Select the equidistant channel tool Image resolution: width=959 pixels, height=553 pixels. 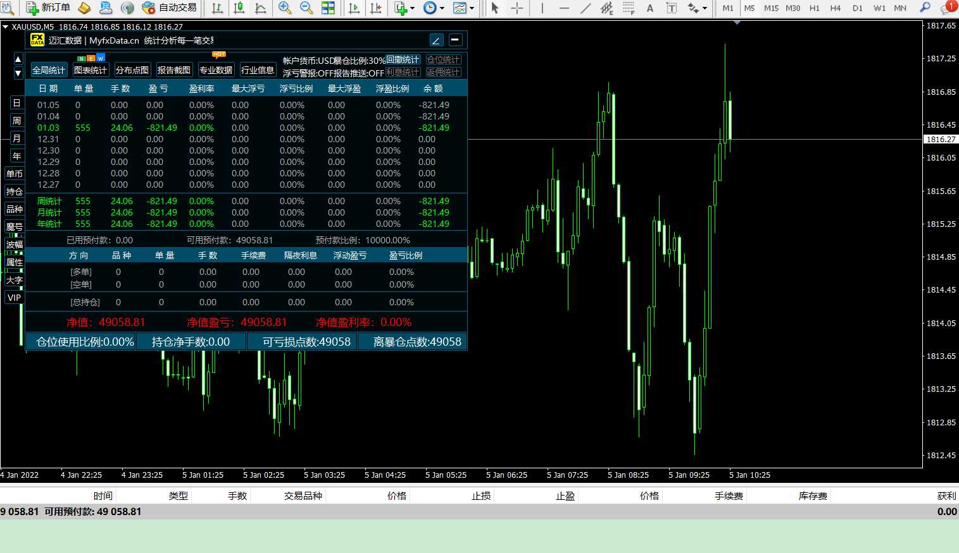(x=607, y=8)
